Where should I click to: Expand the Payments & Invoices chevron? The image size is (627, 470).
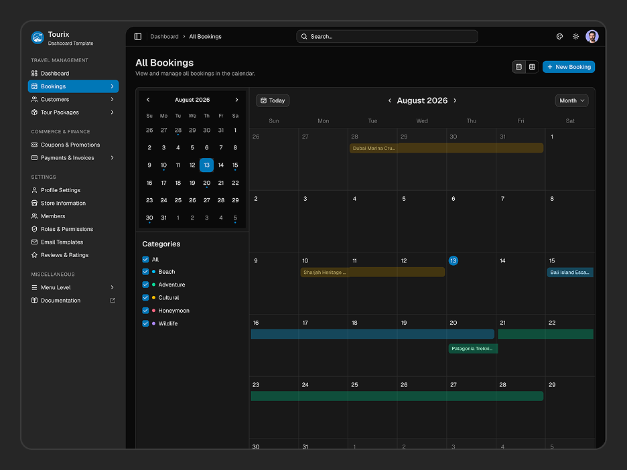tap(112, 158)
